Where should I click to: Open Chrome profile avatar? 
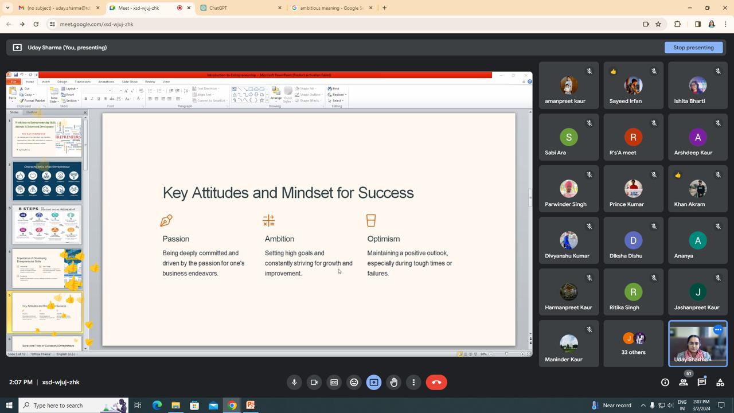coord(712,24)
